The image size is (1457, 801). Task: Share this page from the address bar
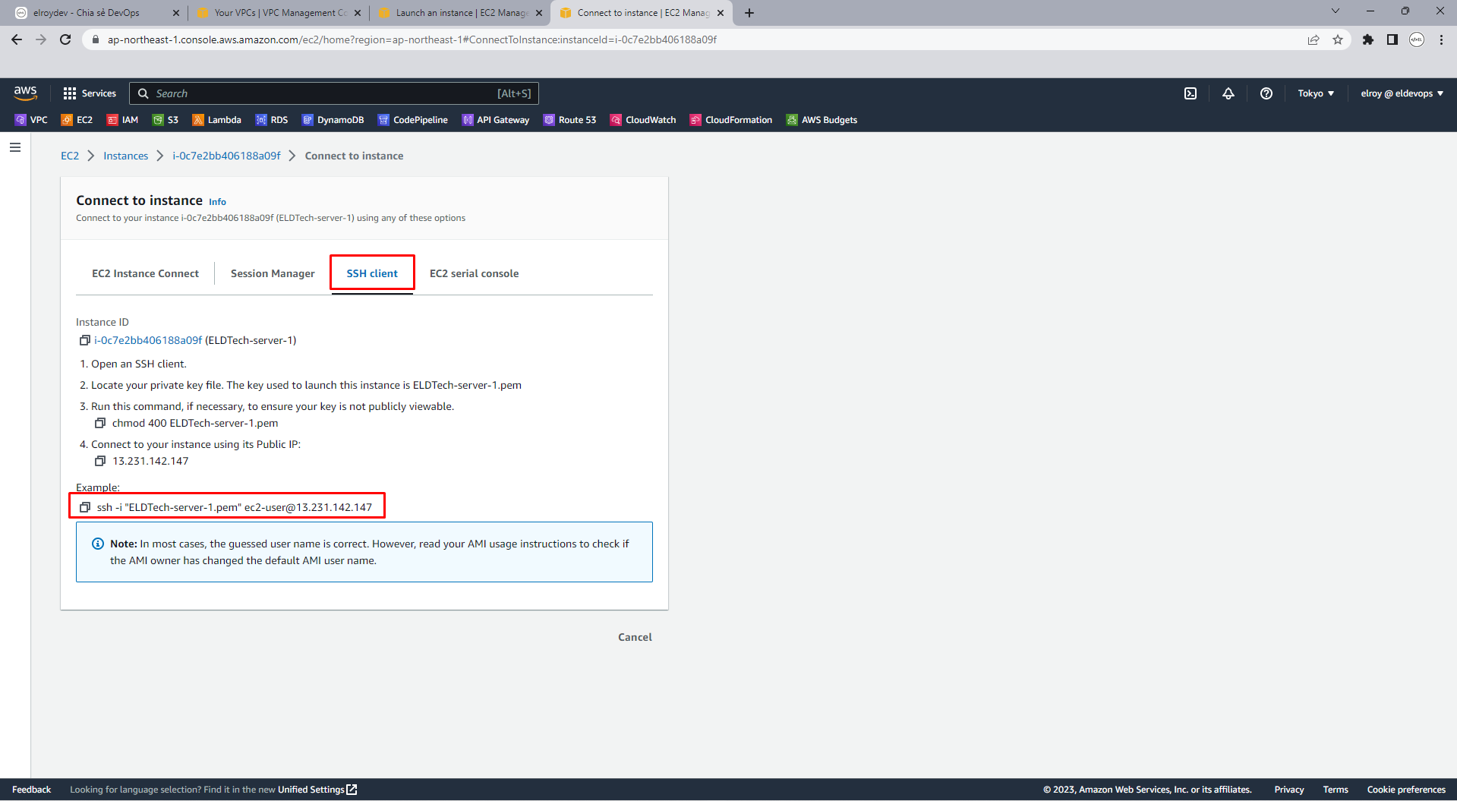point(1314,39)
